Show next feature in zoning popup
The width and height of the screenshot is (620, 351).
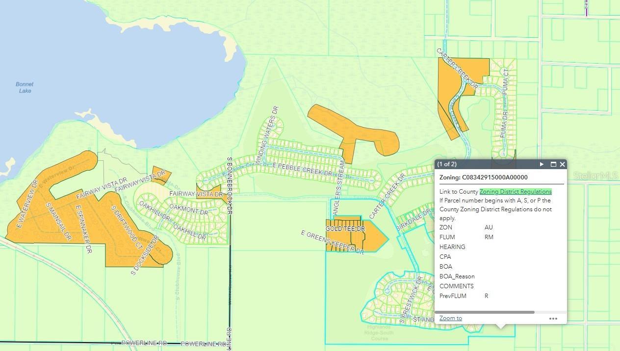542,164
